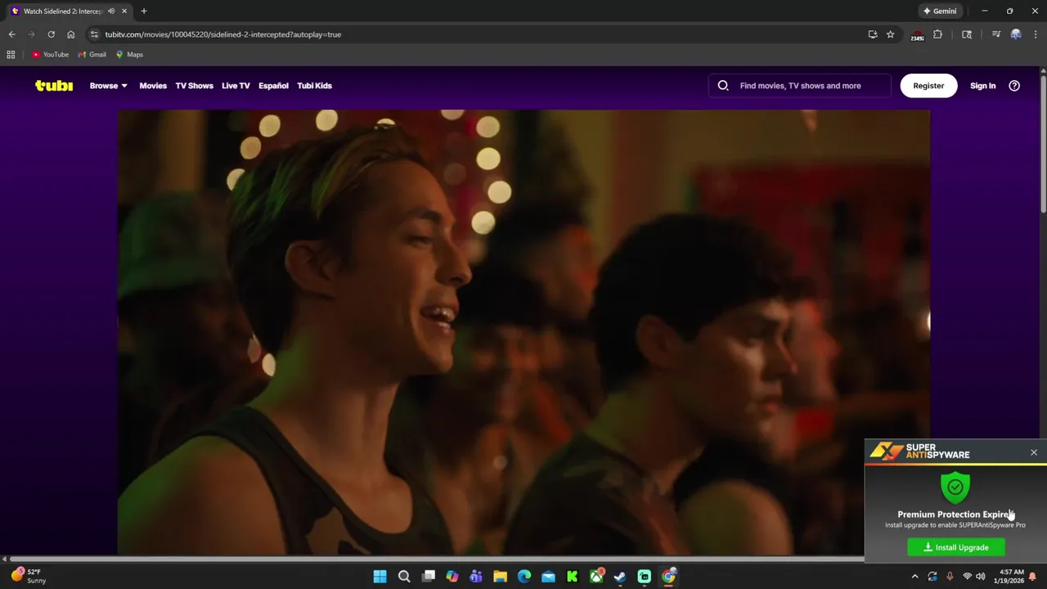1047x589 pixels.
Task: Click the movie video player
Action: coord(523,331)
